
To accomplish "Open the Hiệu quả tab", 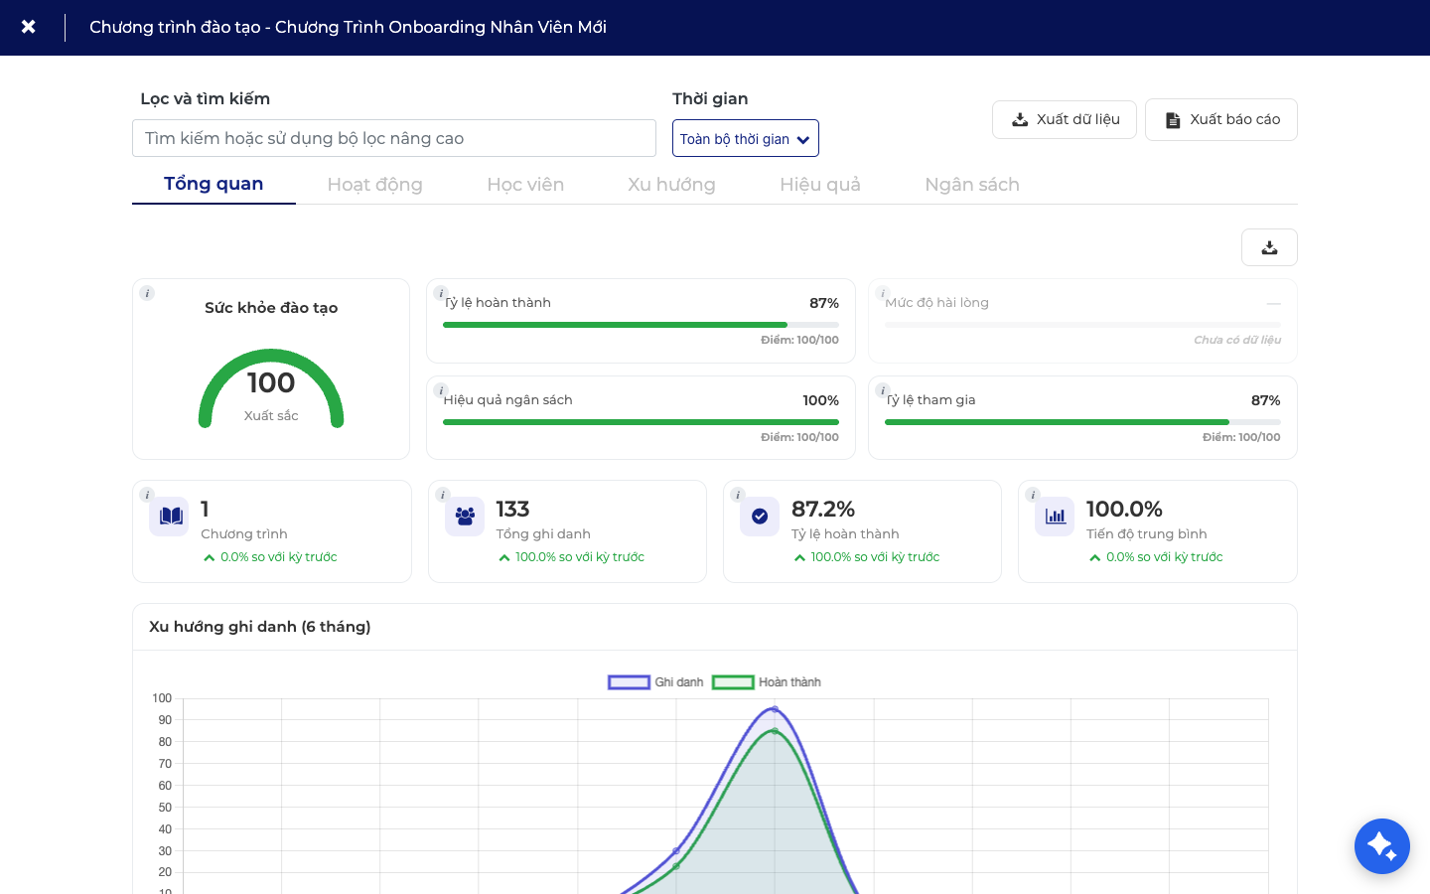I will pos(820,185).
